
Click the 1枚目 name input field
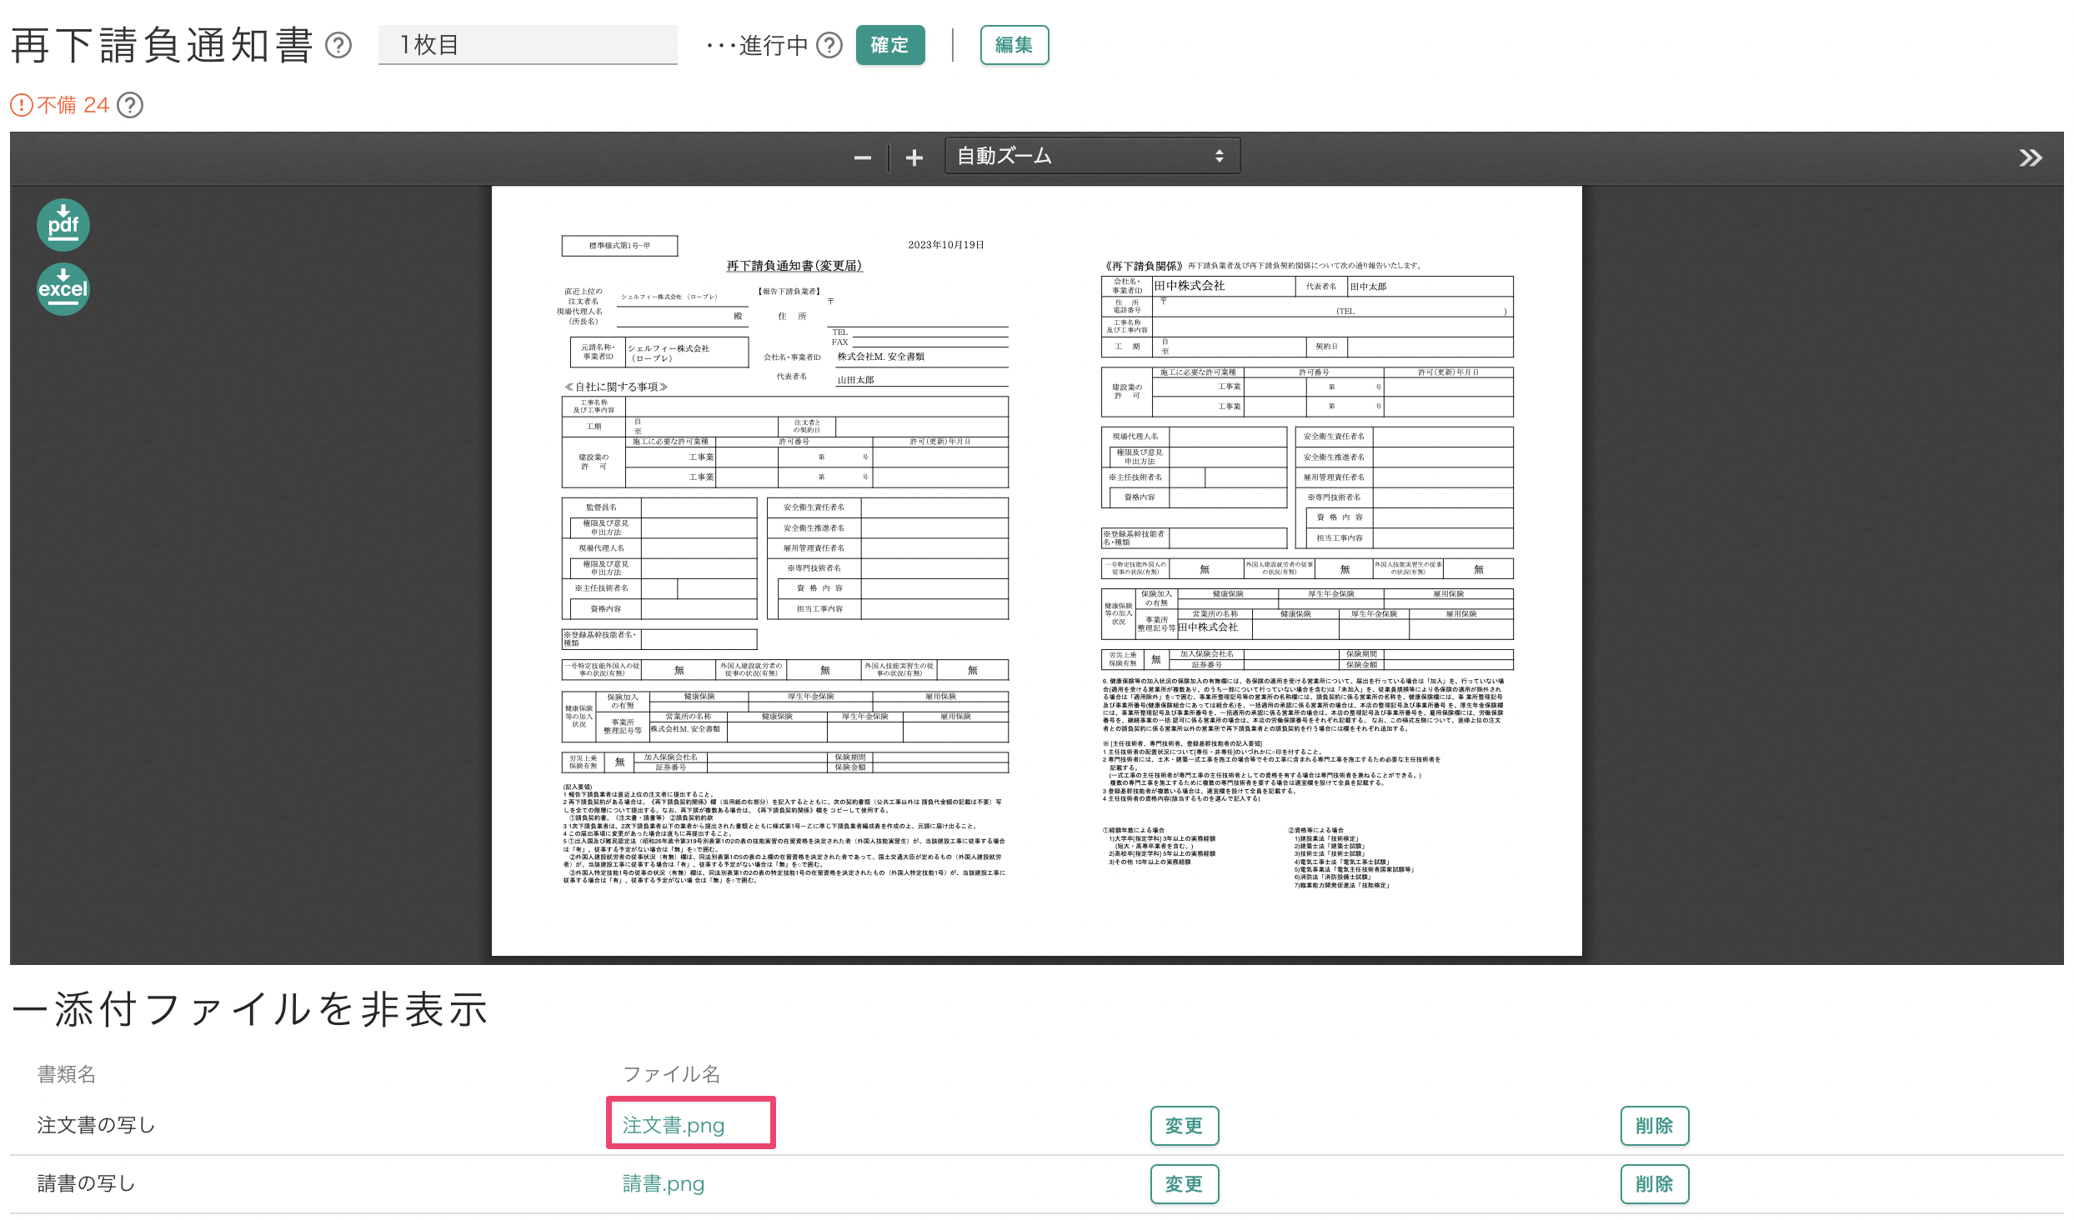tap(528, 45)
